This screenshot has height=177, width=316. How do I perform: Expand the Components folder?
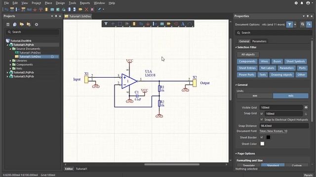pyautogui.click(x=10, y=64)
